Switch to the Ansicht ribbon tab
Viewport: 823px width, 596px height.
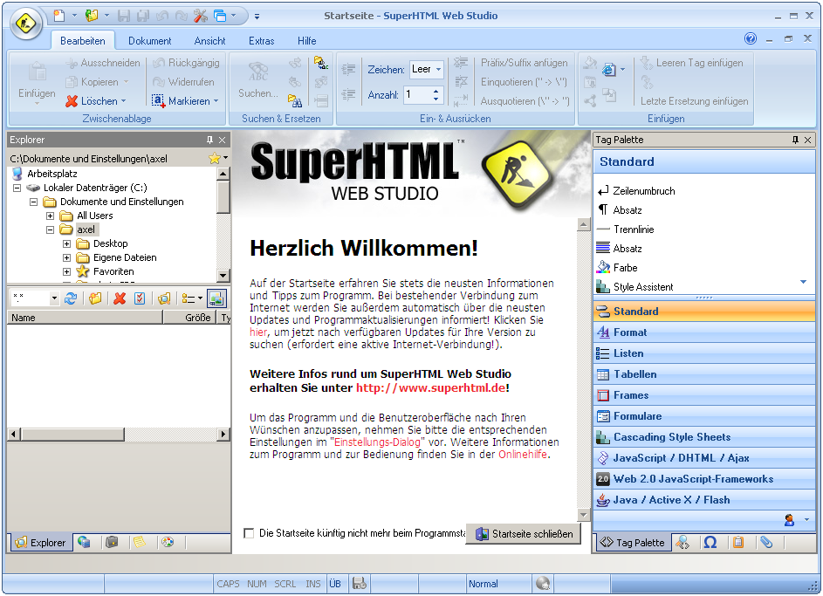[209, 40]
